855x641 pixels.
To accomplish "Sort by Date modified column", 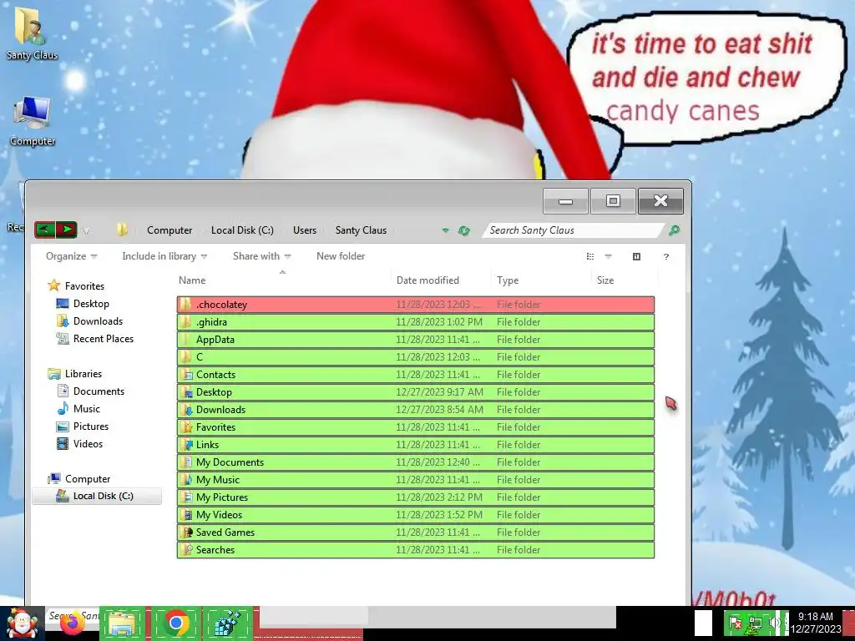I will tap(427, 280).
